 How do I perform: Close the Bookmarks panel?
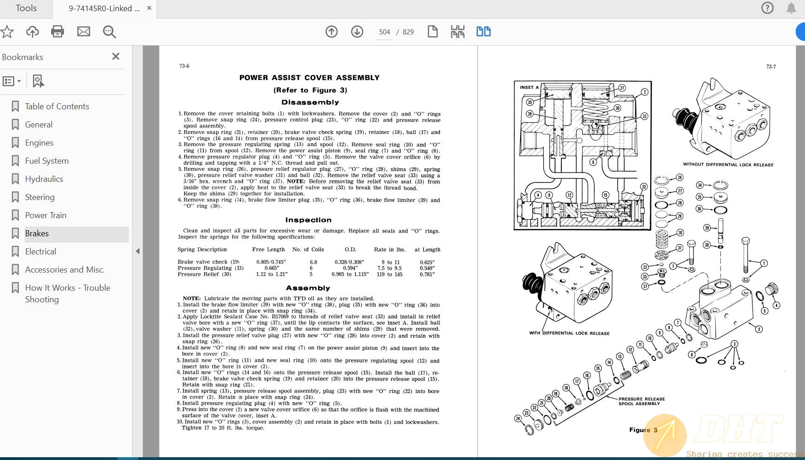[x=116, y=56]
